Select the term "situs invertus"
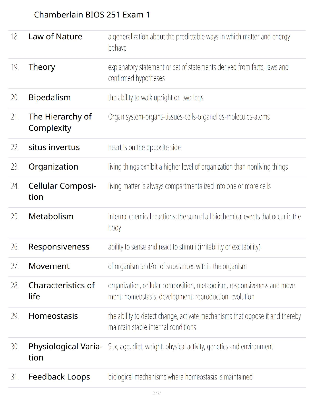The height and width of the screenshot is (407, 314). pos(54,147)
